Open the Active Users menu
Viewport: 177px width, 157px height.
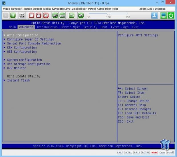click(x=104, y=9)
